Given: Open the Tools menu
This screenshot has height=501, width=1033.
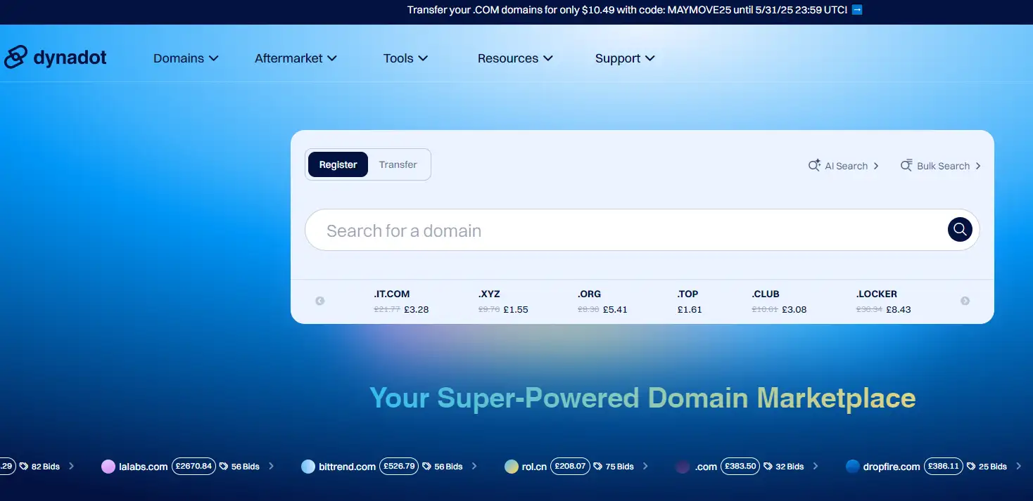Looking at the screenshot, I should pos(405,58).
